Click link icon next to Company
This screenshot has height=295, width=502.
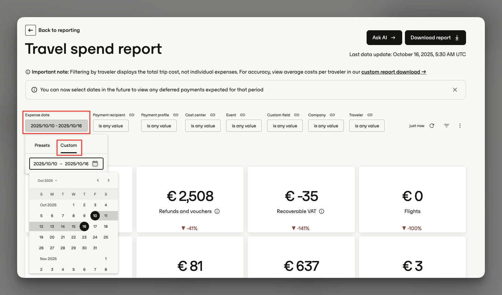coord(332,115)
